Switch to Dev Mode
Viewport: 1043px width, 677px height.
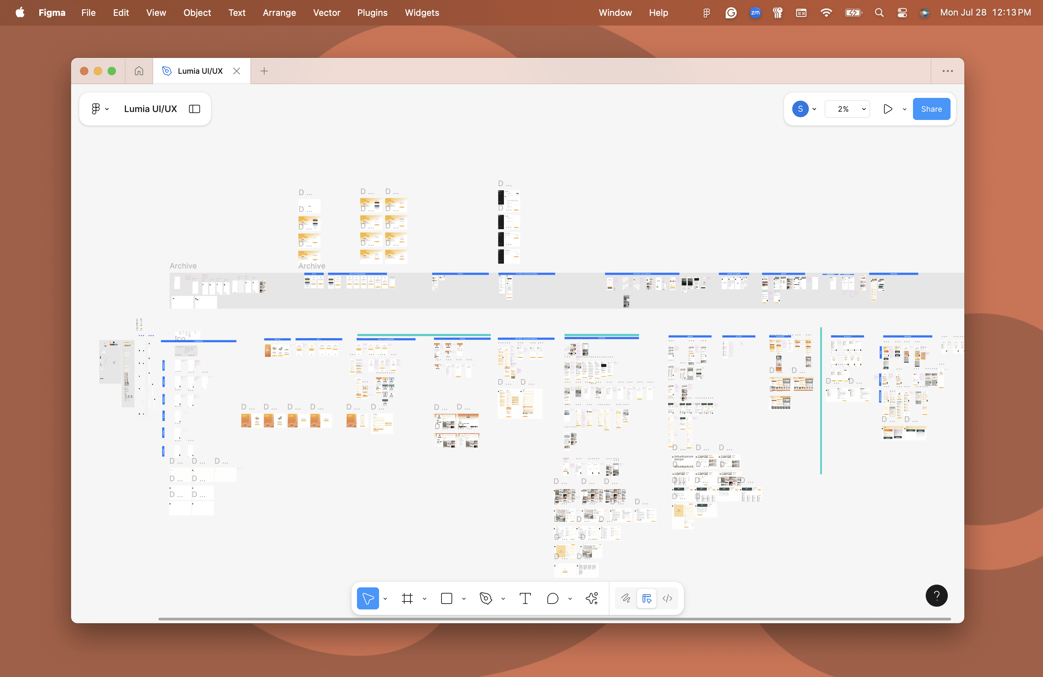tap(667, 598)
